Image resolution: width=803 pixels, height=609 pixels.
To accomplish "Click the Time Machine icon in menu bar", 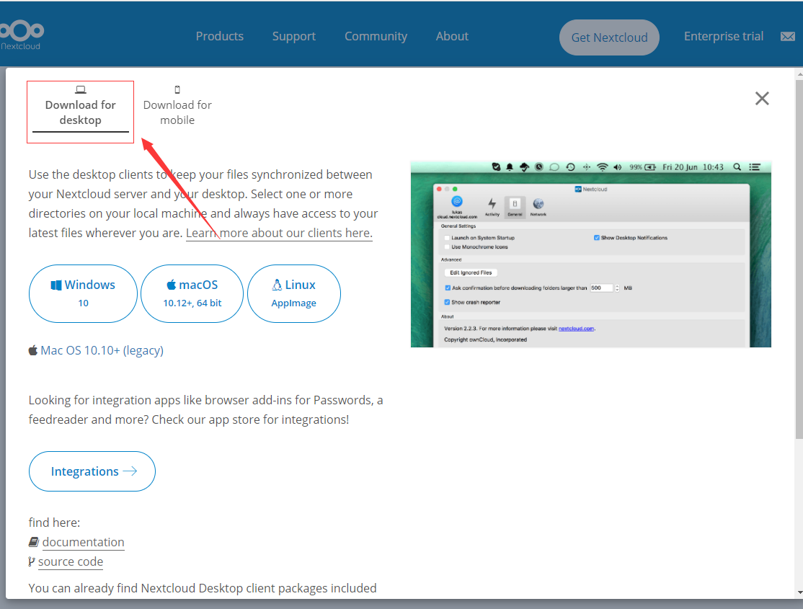I will tap(570, 167).
